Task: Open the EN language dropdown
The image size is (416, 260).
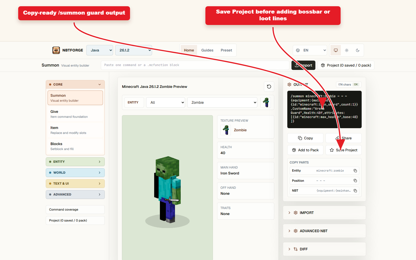Action: 310,50
